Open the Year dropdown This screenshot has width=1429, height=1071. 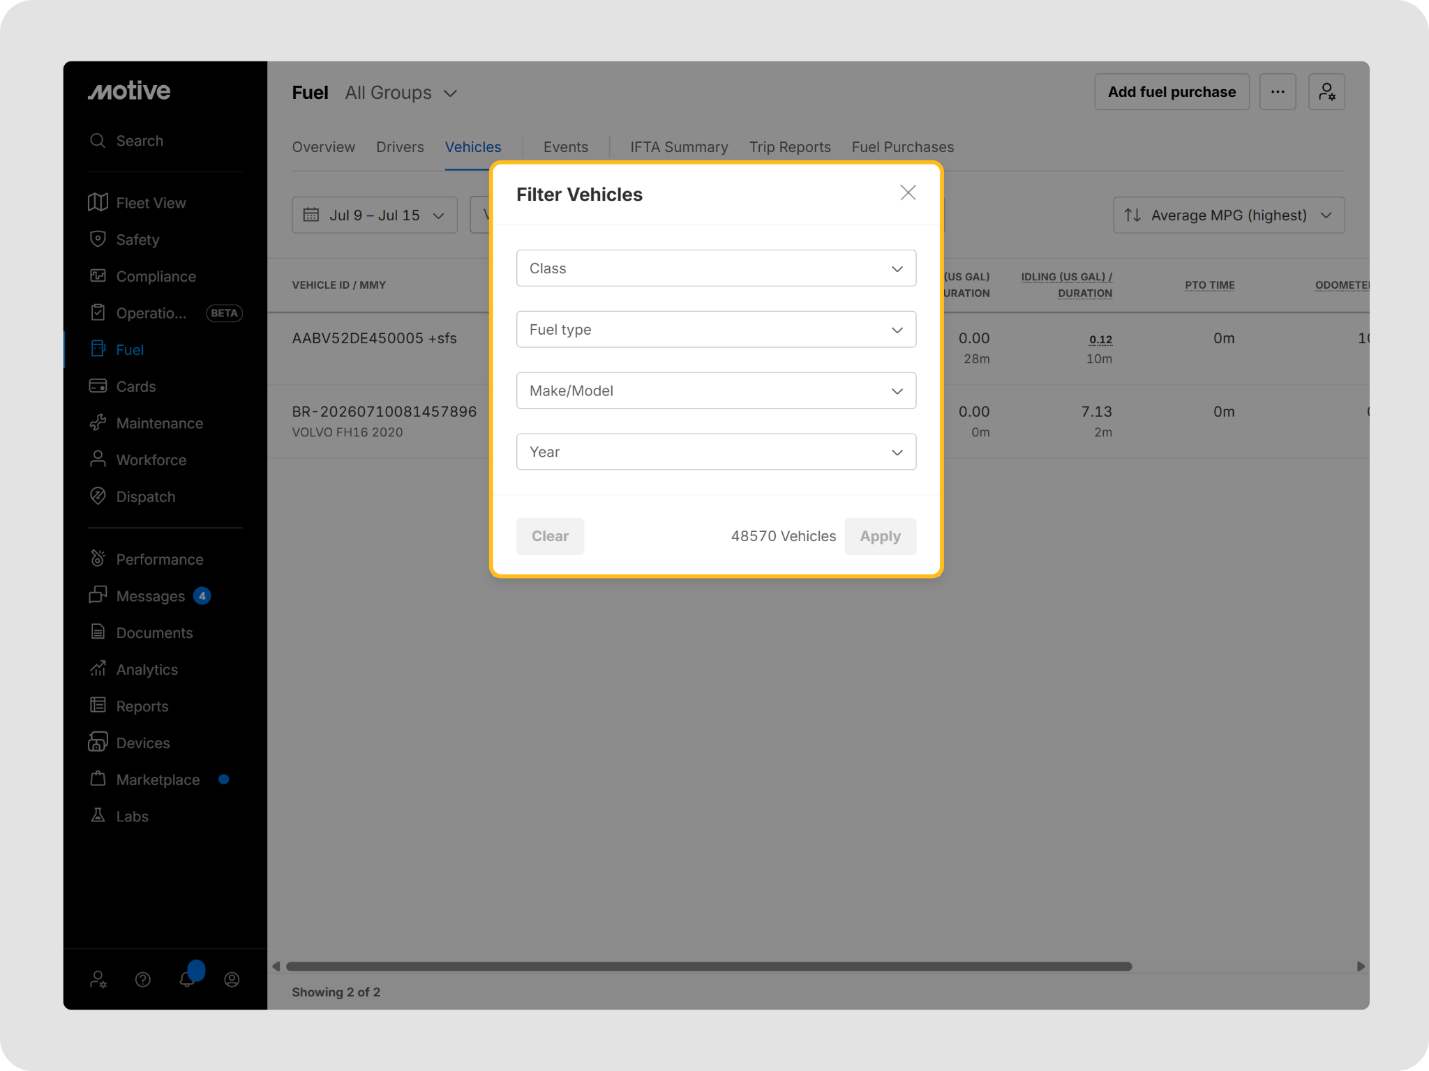tap(716, 453)
